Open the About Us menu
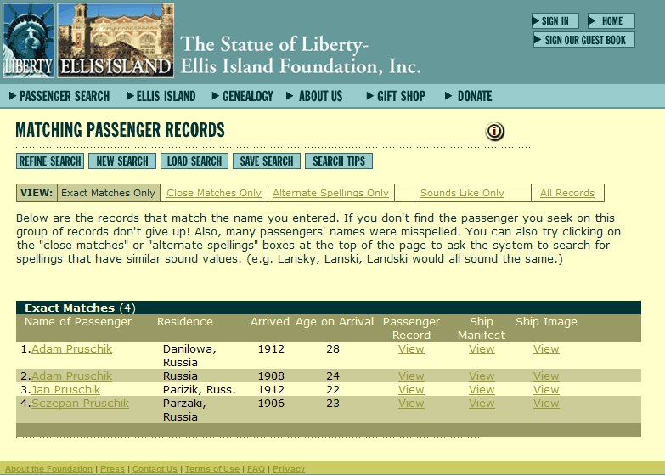The width and height of the screenshot is (665, 475). pyautogui.click(x=315, y=96)
